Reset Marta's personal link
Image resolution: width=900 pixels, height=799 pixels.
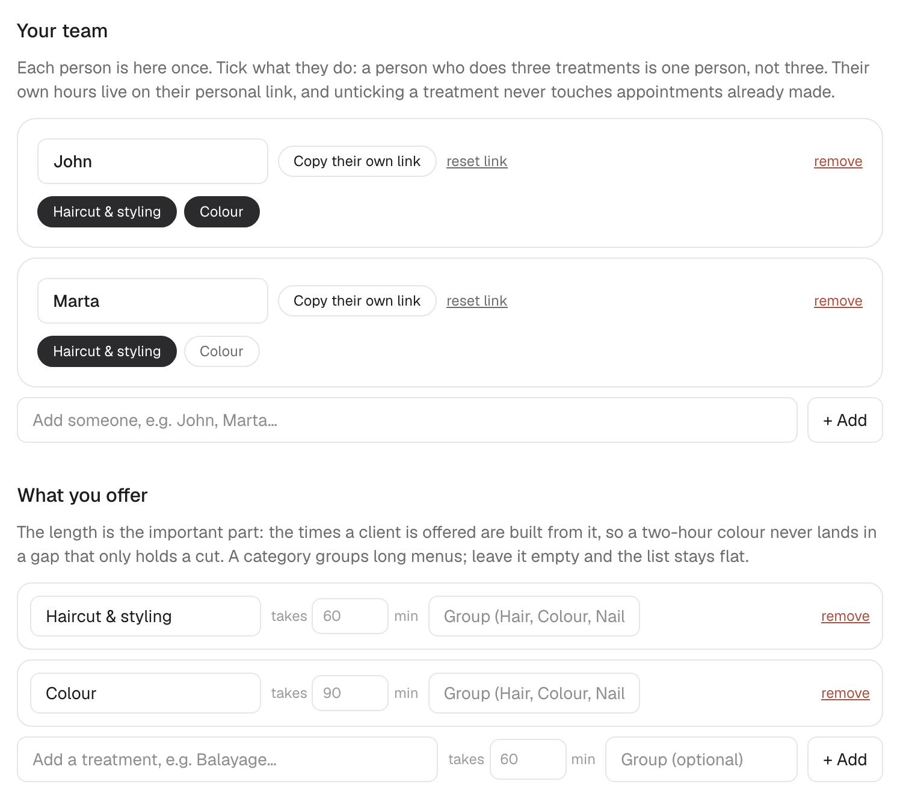[x=477, y=301]
